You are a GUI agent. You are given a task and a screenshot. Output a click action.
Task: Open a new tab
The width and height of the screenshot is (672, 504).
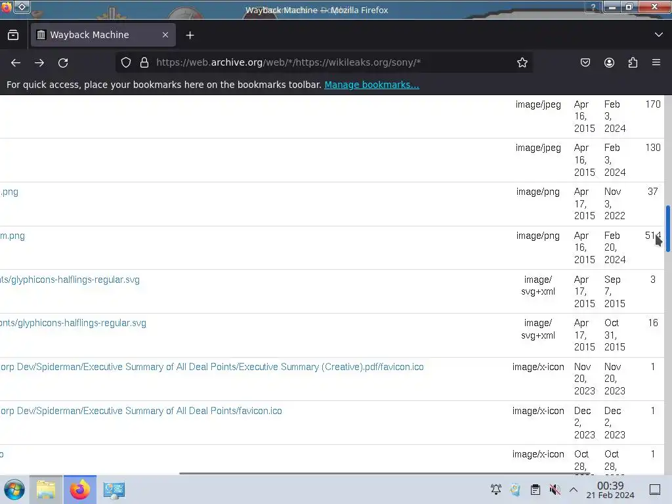190,35
